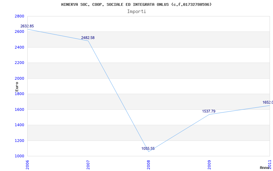This screenshot has height=171, width=273.
Task: Click the Euro y-axis title
Action: pos(17,87)
